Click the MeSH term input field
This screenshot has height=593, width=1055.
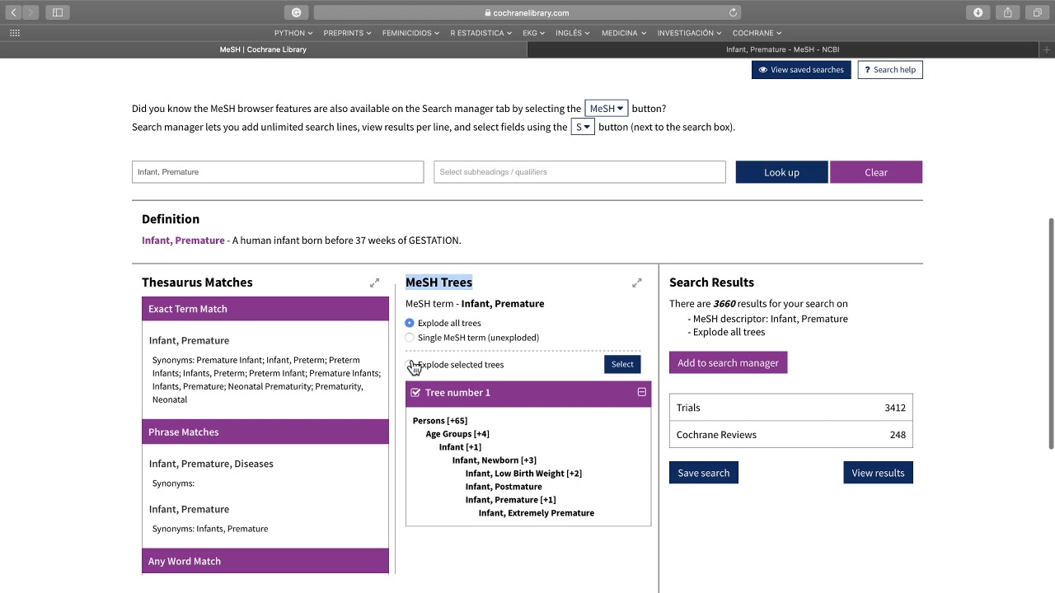click(278, 172)
